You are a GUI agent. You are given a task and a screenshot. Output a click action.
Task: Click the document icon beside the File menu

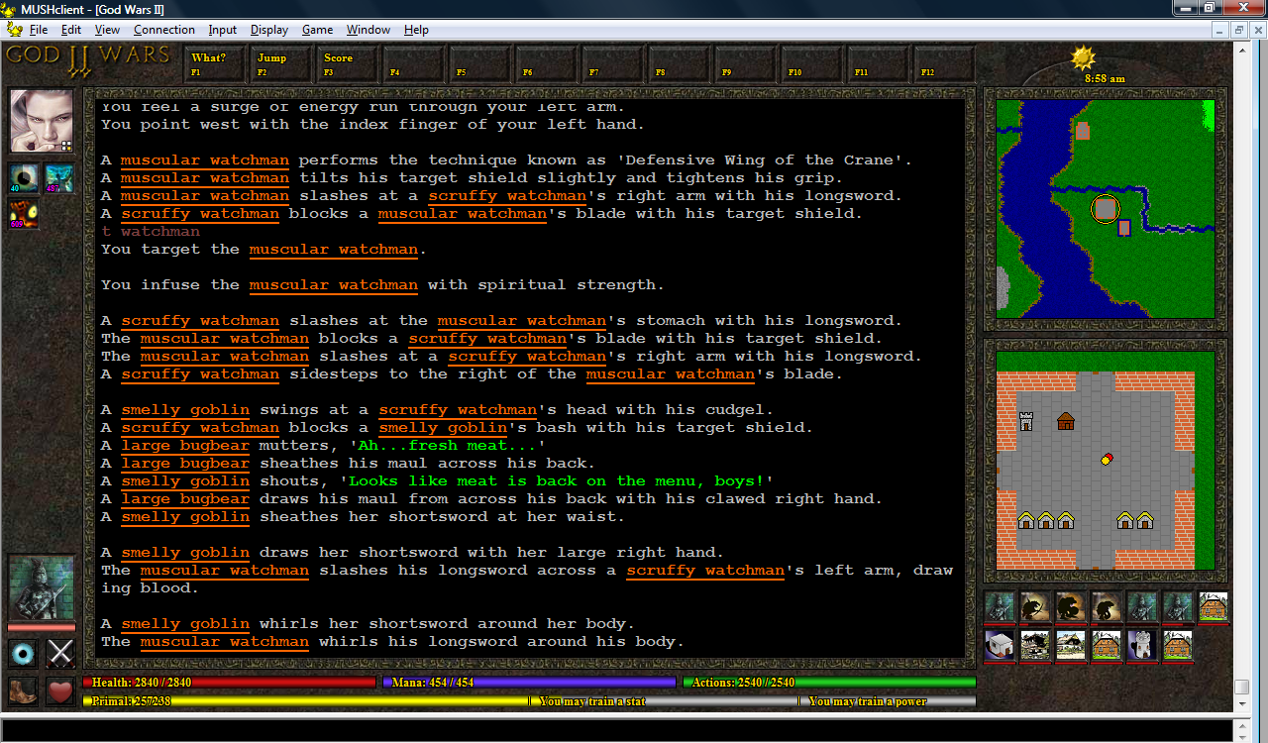click(x=14, y=30)
